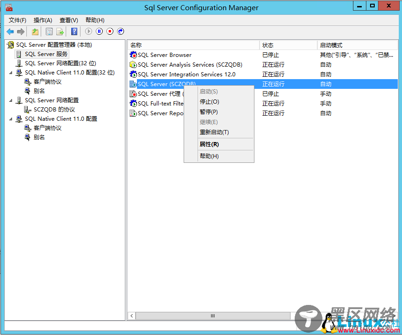This screenshot has width=402, height=335.
Task: Collapse the SQL Native Client 11.0 配置 node
Action: click(x=11, y=119)
